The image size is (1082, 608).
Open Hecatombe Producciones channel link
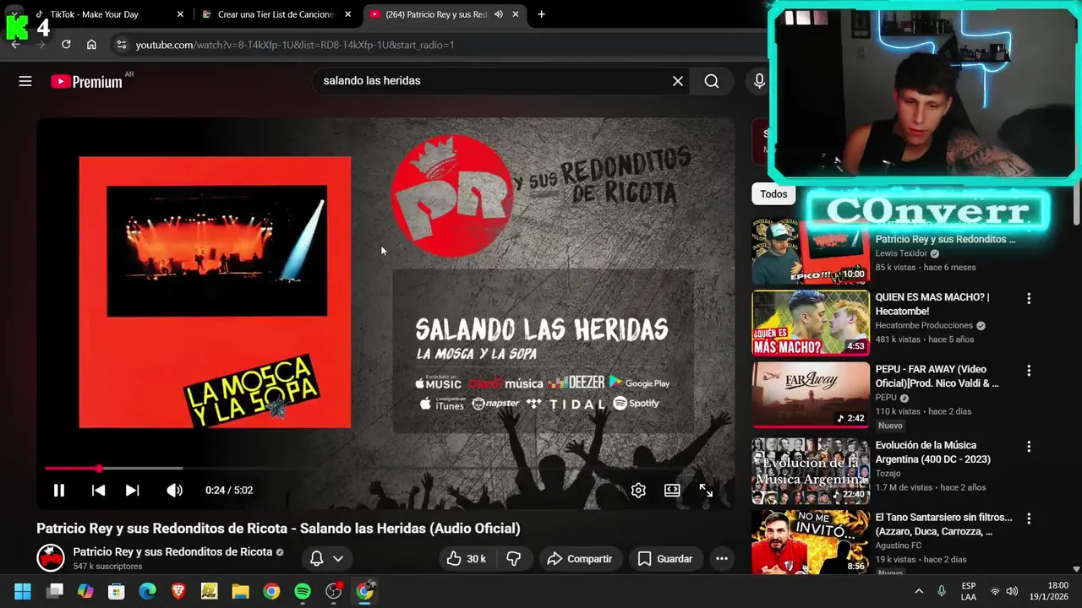(x=924, y=325)
